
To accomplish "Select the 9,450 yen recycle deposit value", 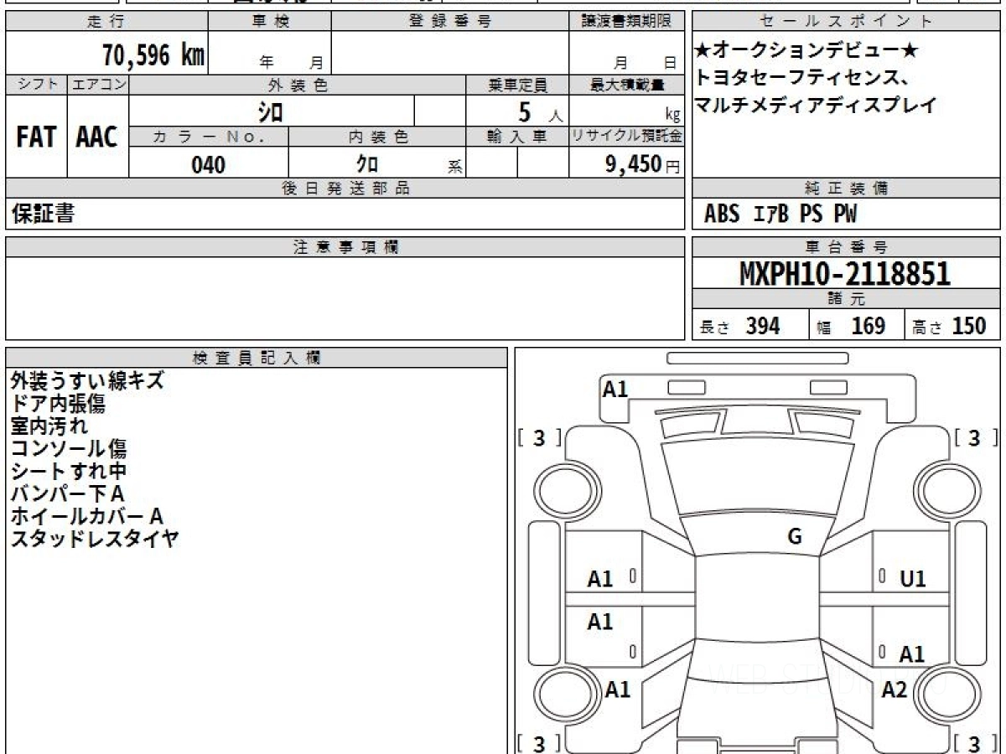I will tap(634, 165).
